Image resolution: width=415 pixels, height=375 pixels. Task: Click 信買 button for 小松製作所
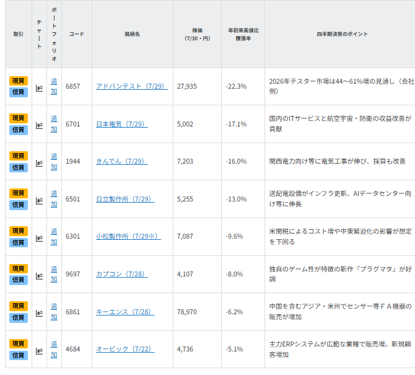pos(19,242)
